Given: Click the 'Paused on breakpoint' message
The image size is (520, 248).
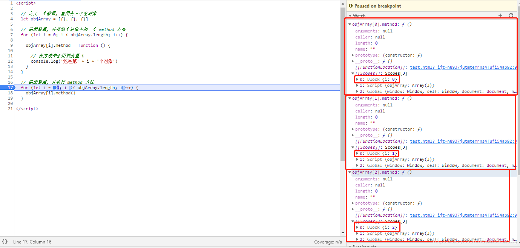Looking at the screenshot, I should click(x=377, y=6).
